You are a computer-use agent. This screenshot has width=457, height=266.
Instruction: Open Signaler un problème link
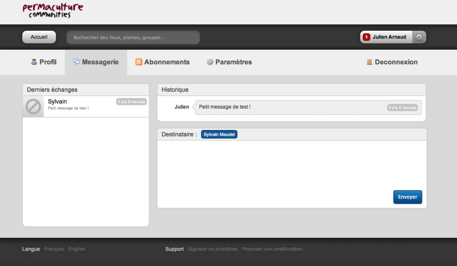(212, 249)
